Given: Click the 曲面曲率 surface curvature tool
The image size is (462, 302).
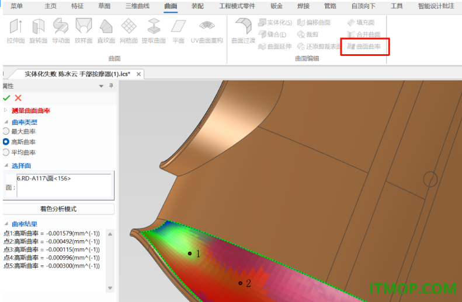Looking at the screenshot, I should (x=364, y=47).
